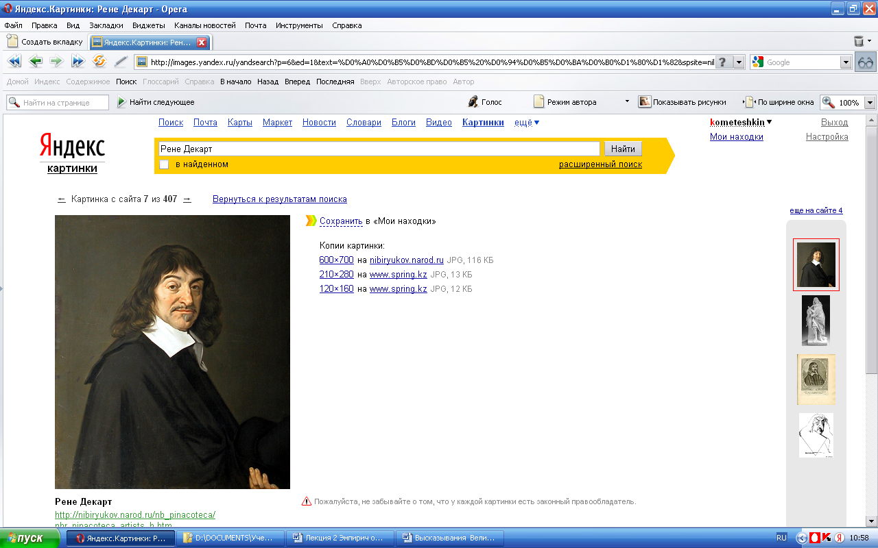Open the 600×700 image copy link
The image size is (878, 548).
pyautogui.click(x=336, y=260)
